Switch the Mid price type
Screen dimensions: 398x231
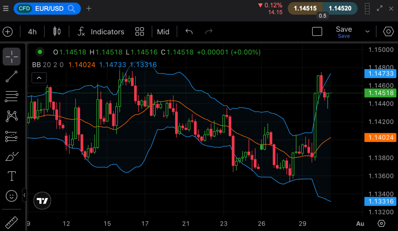coord(163,32)
